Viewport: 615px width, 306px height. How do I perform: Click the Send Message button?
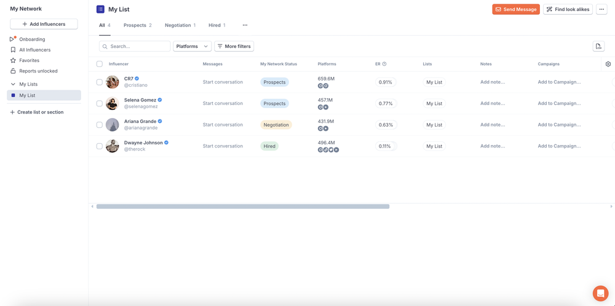click(x=516, y=9)
